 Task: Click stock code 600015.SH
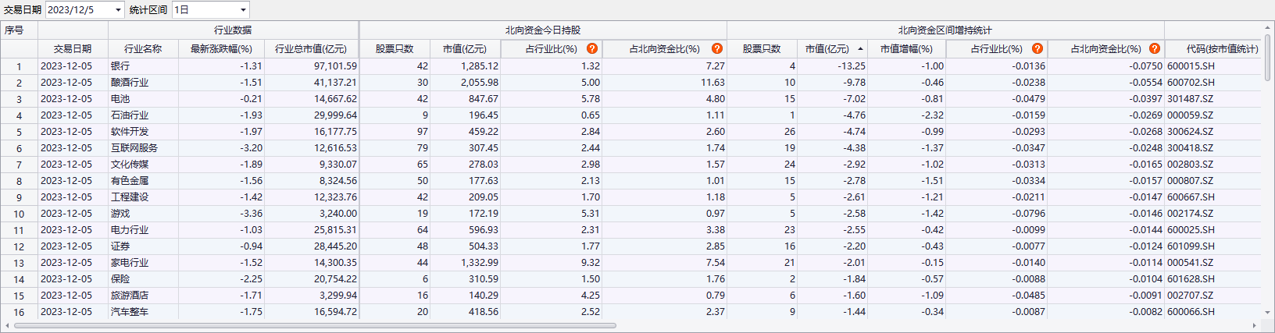(1191, 66)
